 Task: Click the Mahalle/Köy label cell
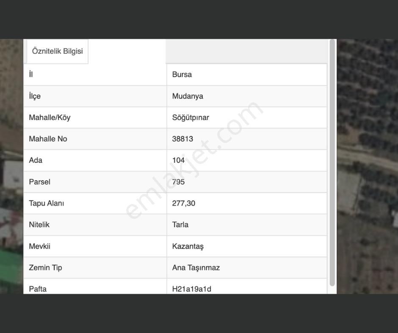[50, 117]
